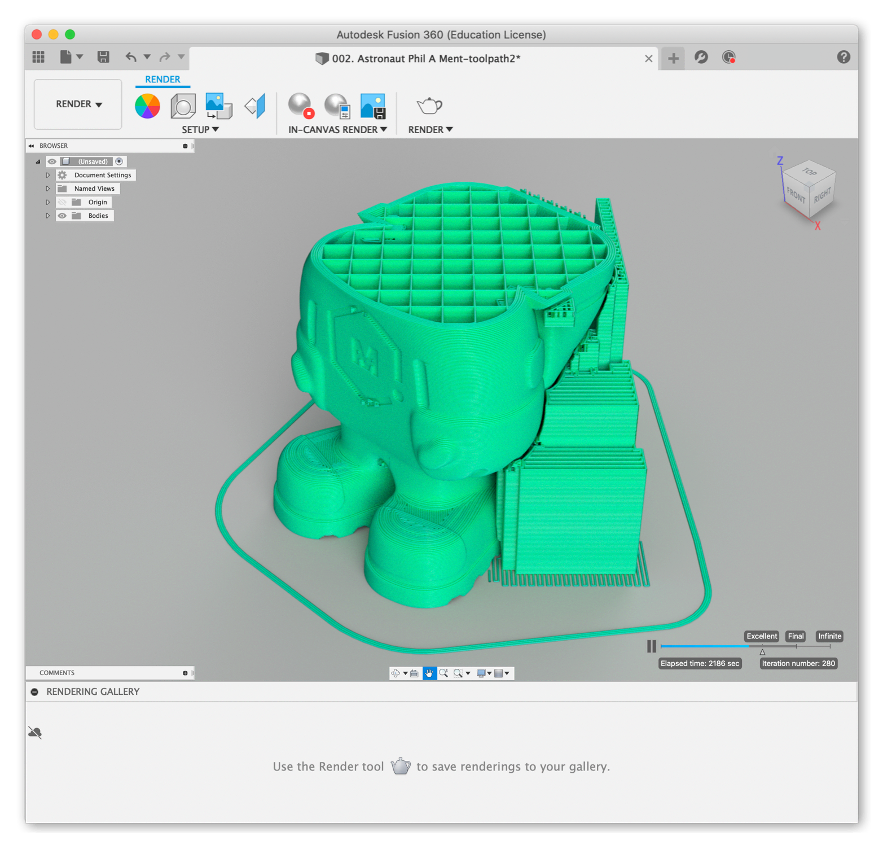Open the Decal tool

coord(219,106)
